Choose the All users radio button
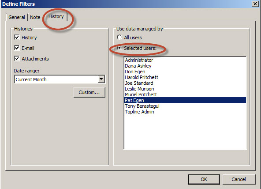This screenshot has width=261, height=189. [x=119, y=37]
